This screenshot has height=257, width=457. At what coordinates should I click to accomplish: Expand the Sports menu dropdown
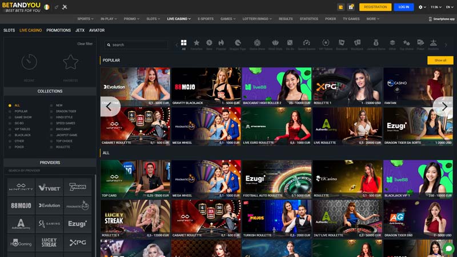pos(85,19)
